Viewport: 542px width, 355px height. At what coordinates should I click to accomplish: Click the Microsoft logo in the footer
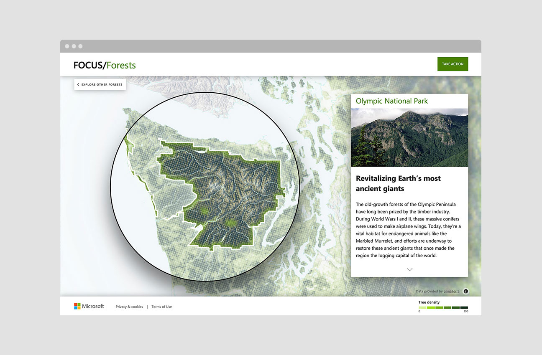89,306
